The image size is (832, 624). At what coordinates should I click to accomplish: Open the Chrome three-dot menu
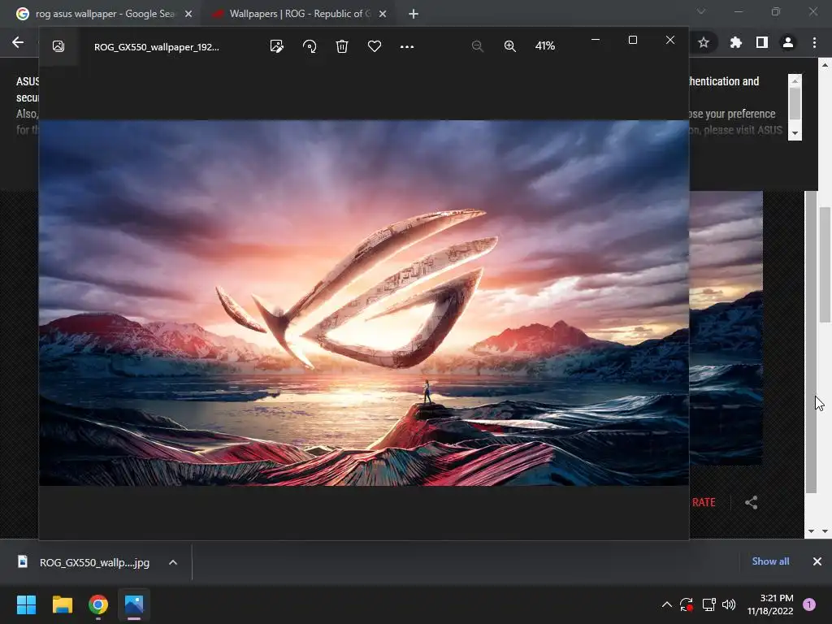pos(814,42)
